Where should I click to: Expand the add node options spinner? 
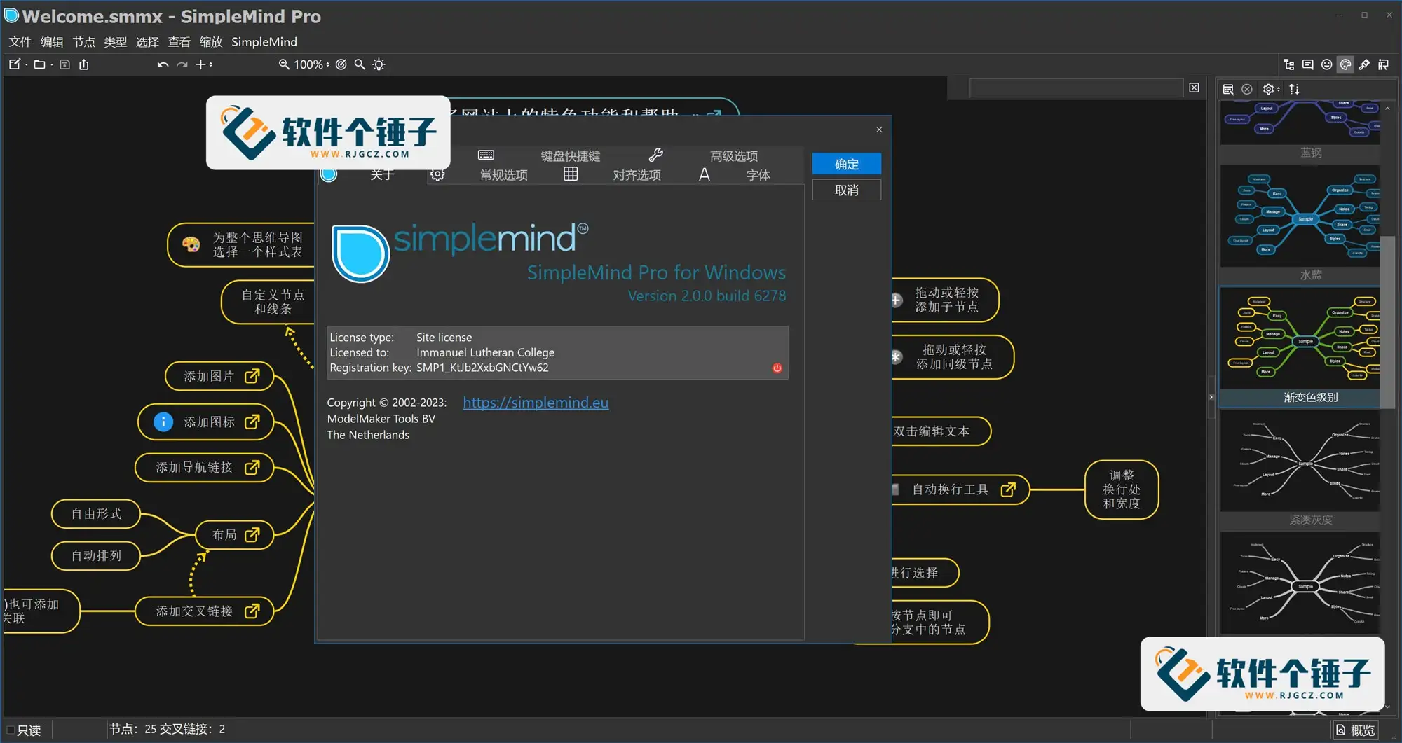211,64
